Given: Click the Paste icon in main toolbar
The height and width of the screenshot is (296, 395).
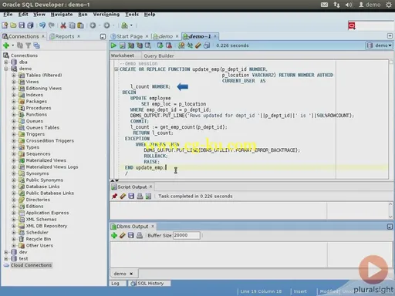Looking at the screenshot, I should pos(80,25).
